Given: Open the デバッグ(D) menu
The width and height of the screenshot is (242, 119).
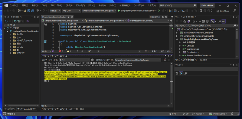Looking at the screenshot, I should [x=80, y=5].
